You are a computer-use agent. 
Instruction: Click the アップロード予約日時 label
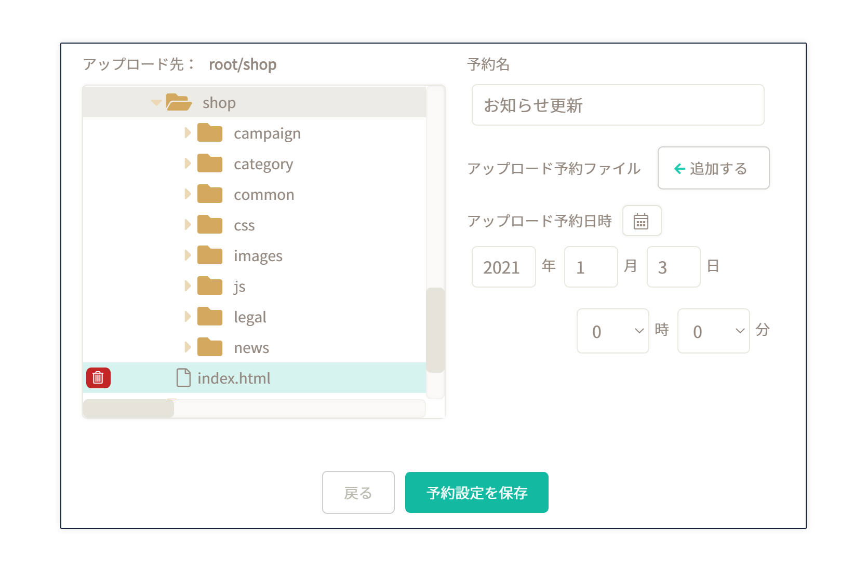tap(539, 221)
